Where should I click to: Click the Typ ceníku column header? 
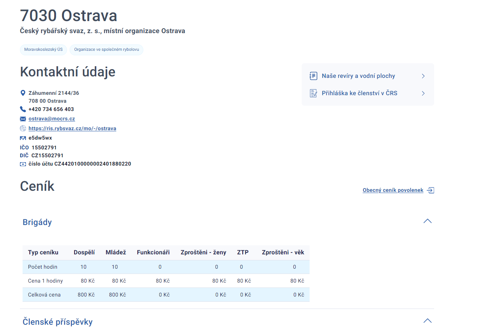click(43, 252)
